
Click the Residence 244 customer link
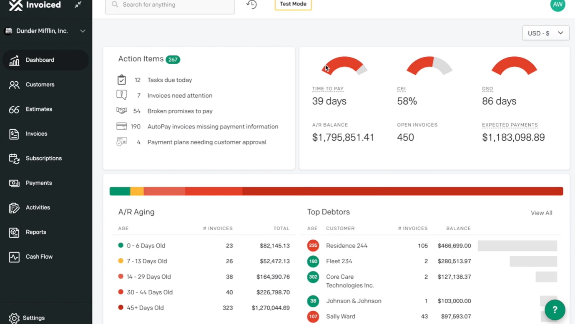347,246
